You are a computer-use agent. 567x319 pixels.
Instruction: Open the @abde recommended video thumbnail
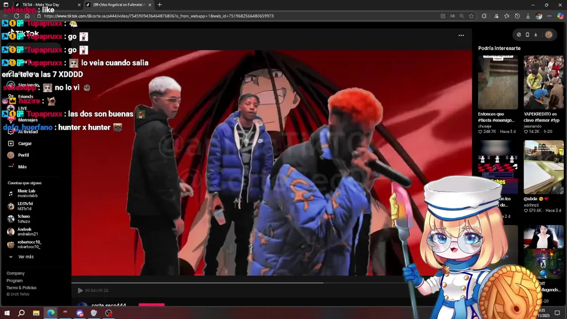click(544, 167)
